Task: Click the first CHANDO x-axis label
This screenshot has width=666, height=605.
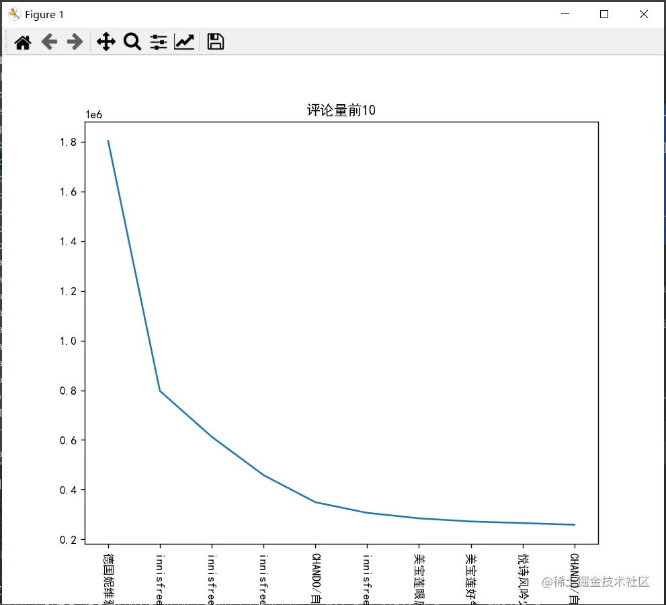Action: pyautogui.click(x=316, y=578)
